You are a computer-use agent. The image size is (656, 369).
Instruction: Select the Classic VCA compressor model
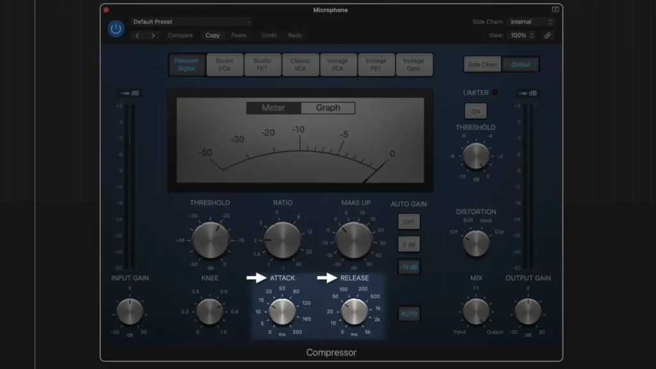coord(300,65)
